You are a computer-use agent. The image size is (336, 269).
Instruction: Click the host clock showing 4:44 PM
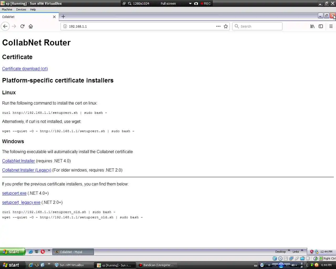tap(326, 265)
